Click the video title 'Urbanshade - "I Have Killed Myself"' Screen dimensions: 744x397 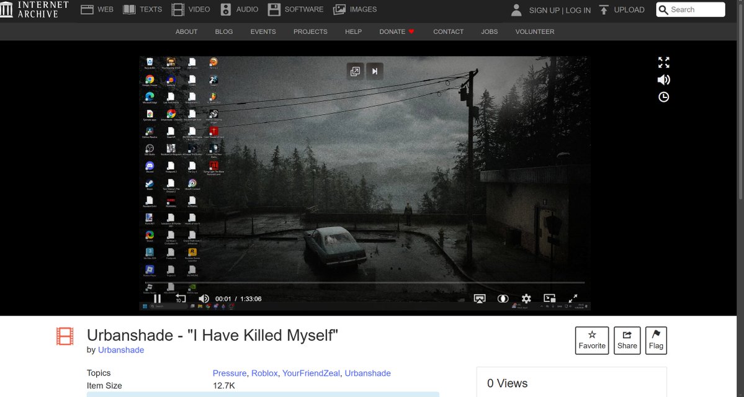tap(213, 336)
